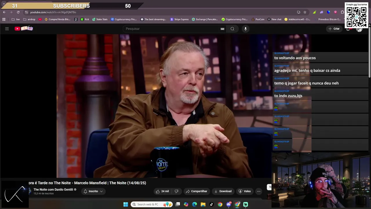Click the Valeu thanks button

[245, 191]
